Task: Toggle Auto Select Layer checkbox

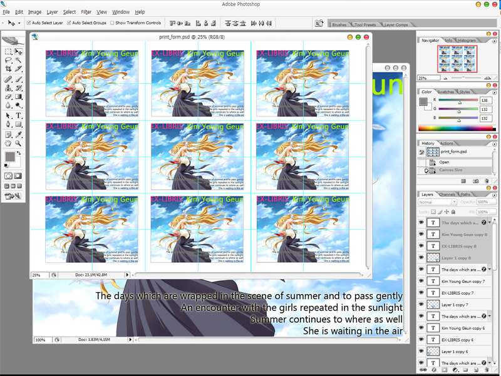Action: pos(29,23)
